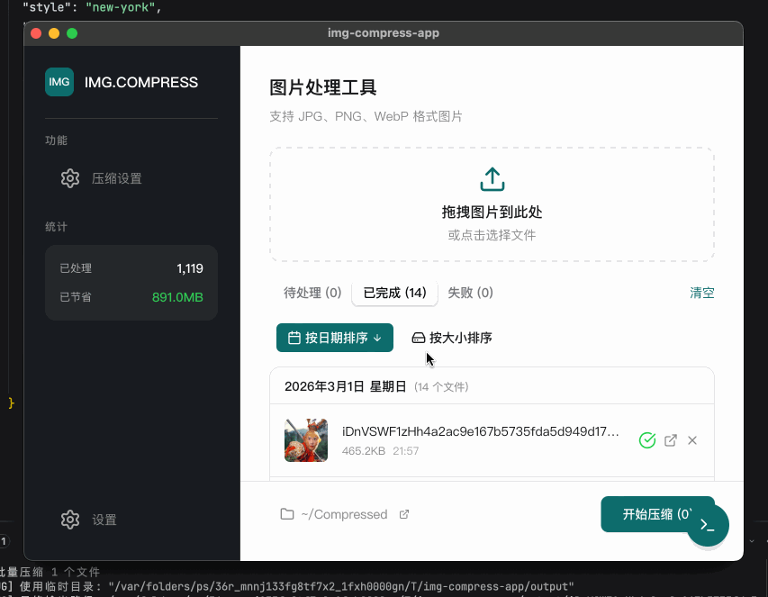
Task: Open the compressed file via external-link icon
Action: point(671,440)
